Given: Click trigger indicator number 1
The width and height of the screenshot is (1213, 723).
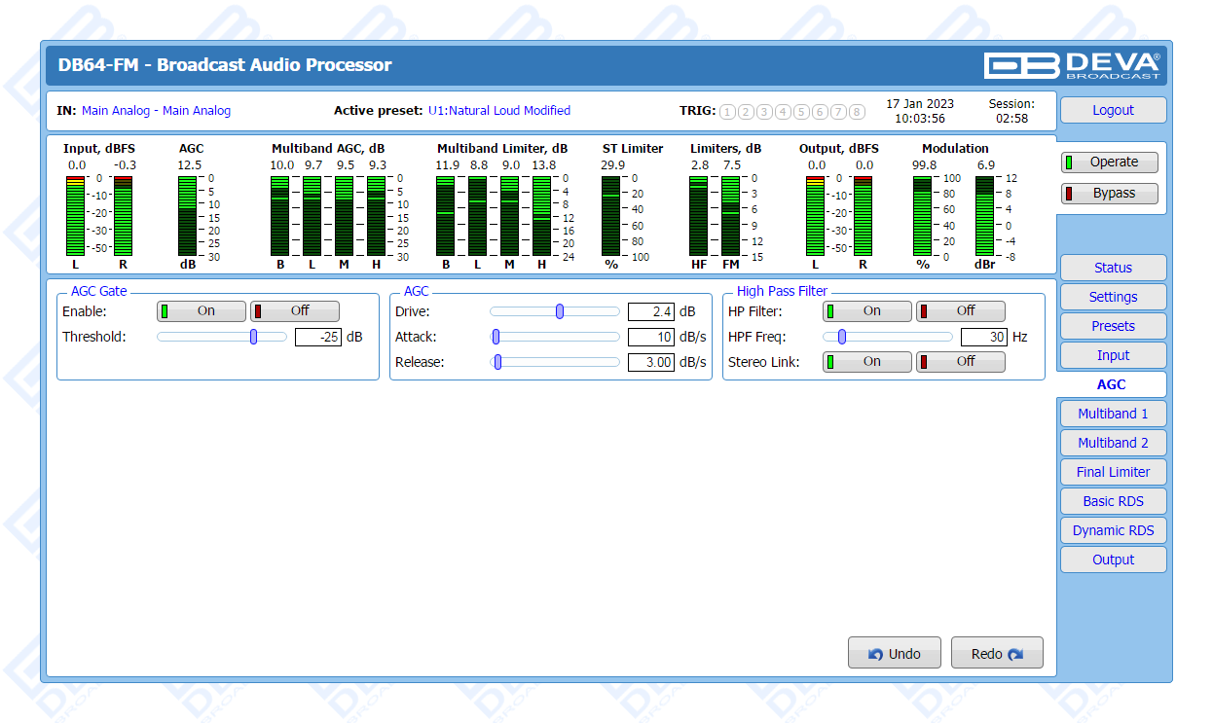Looking at the screenshot, I should [727, 112].
